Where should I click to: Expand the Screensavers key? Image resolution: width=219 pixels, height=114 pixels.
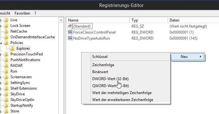click(1, 77)
